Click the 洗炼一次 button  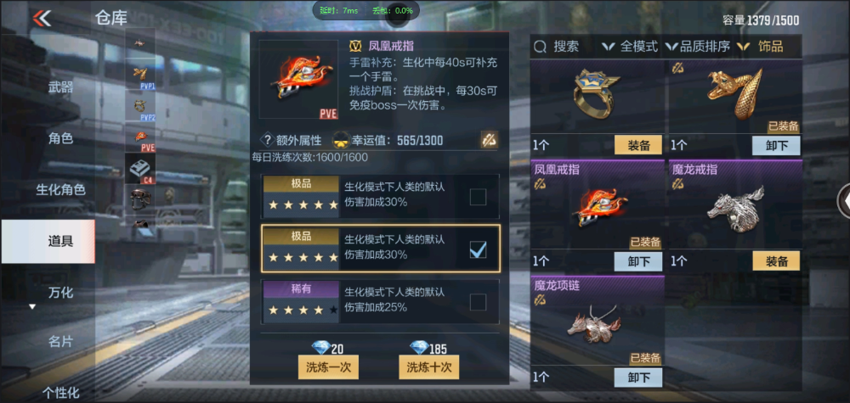[328, 367]
